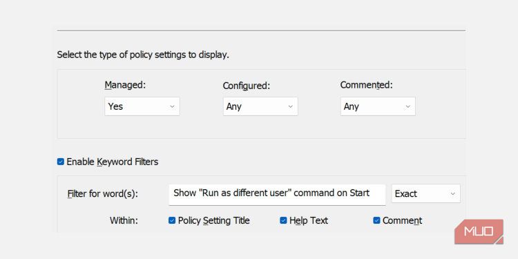518x259 pixels.
Task: Click the MUO logo watermark
Action: 479,231
